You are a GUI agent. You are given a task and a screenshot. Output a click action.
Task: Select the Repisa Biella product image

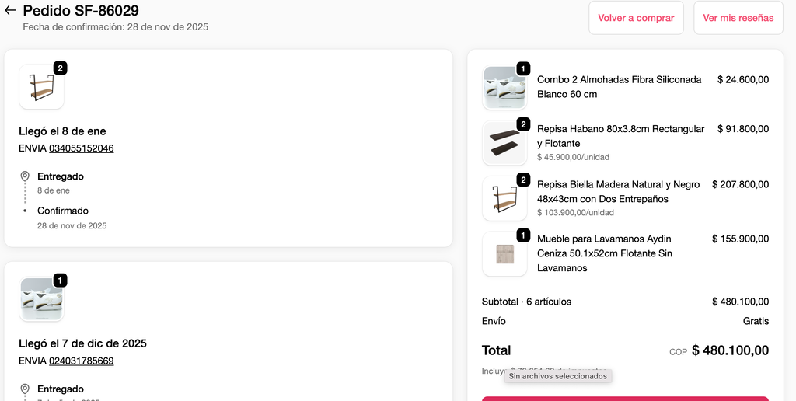(x=504, y=198)
